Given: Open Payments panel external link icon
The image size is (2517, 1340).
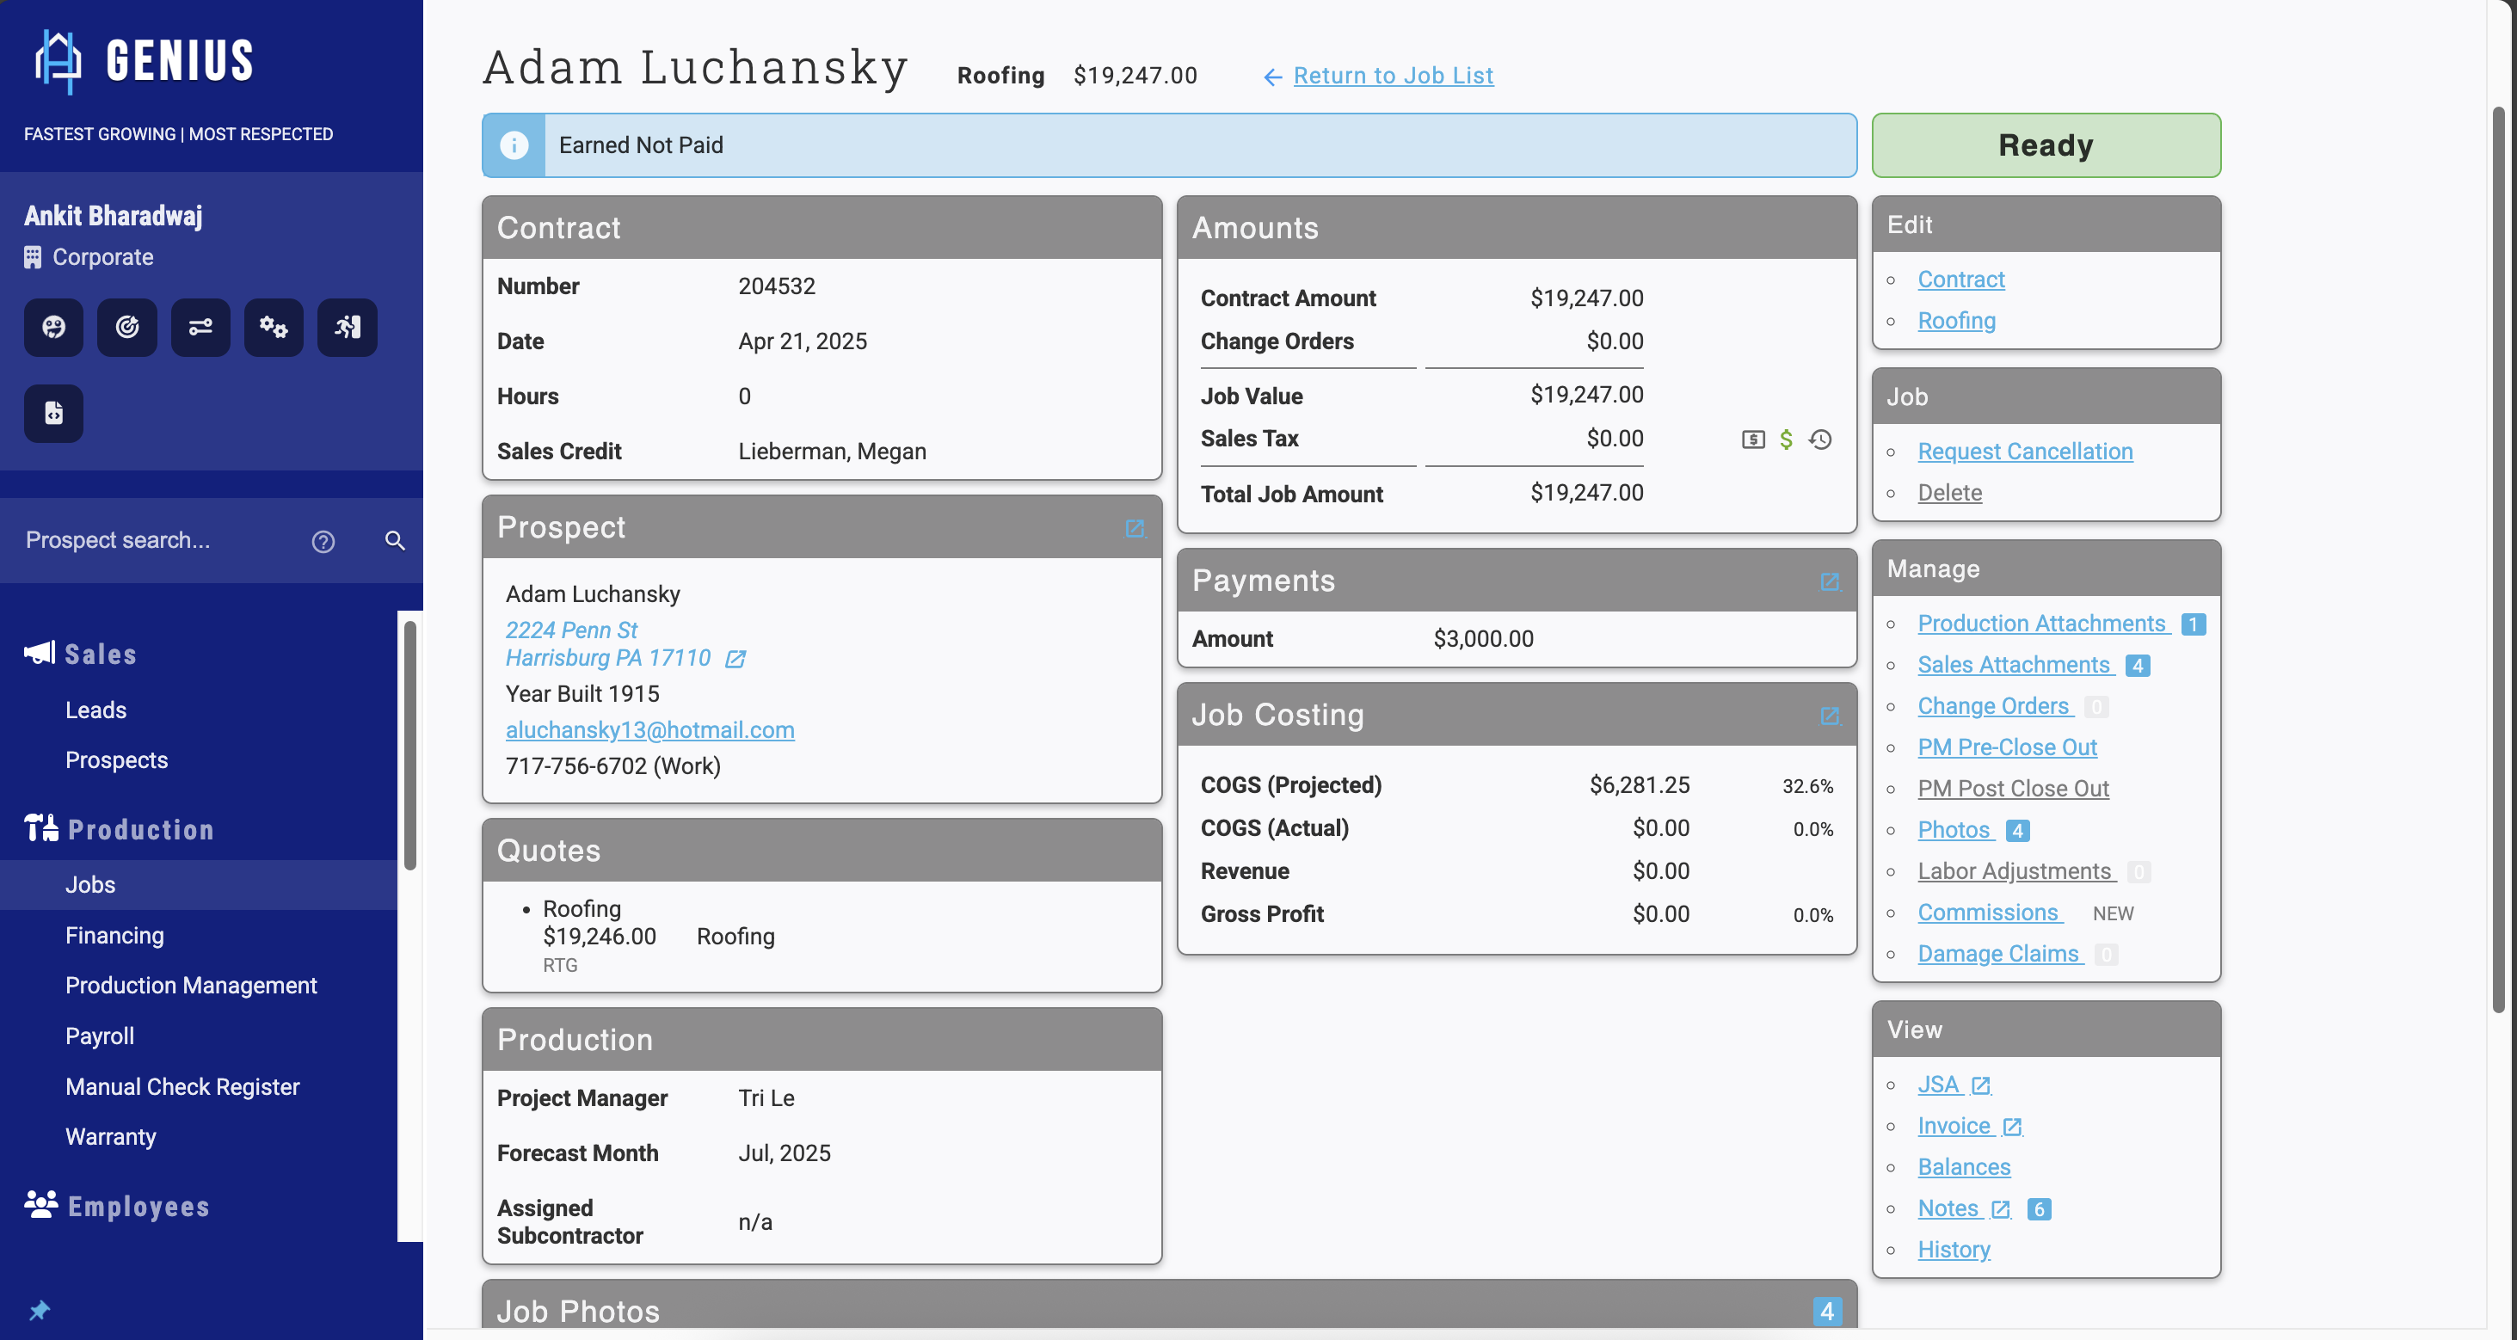Looking at the screenshot, I should (x=1830, y=582).
